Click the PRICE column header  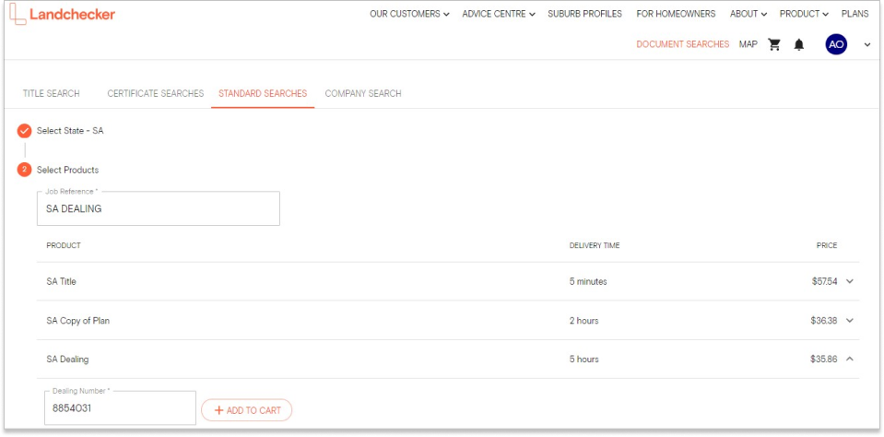827,246
